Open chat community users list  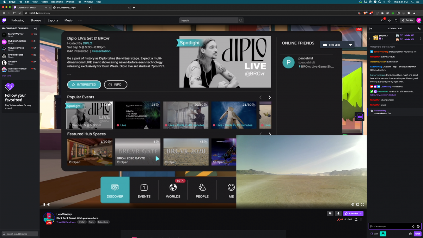tap(419, 29)
